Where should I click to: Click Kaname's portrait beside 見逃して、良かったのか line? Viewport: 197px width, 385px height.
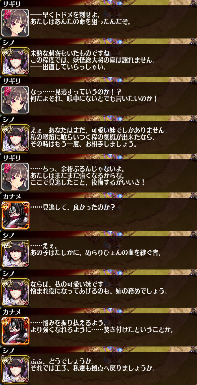click(x=15, y=215)
